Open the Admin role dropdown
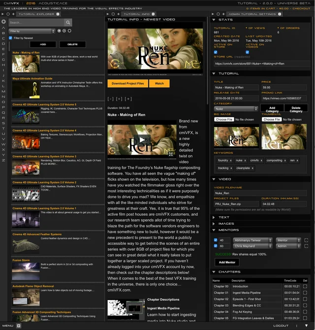Image resolution: width=315 pixels, height=330 pixels. (x=288, y=246)
